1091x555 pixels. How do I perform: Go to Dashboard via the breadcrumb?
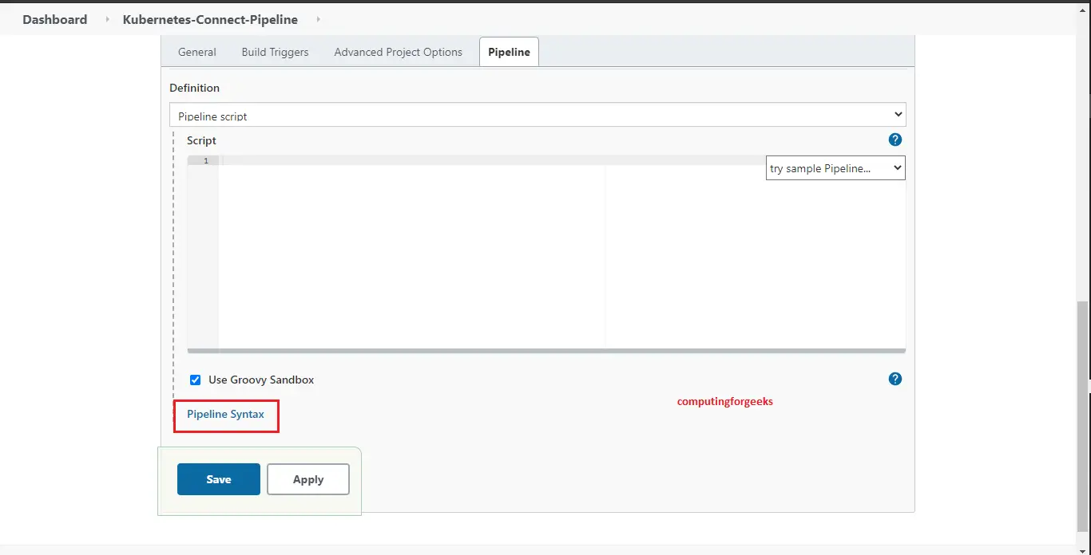tap(54, 19)
